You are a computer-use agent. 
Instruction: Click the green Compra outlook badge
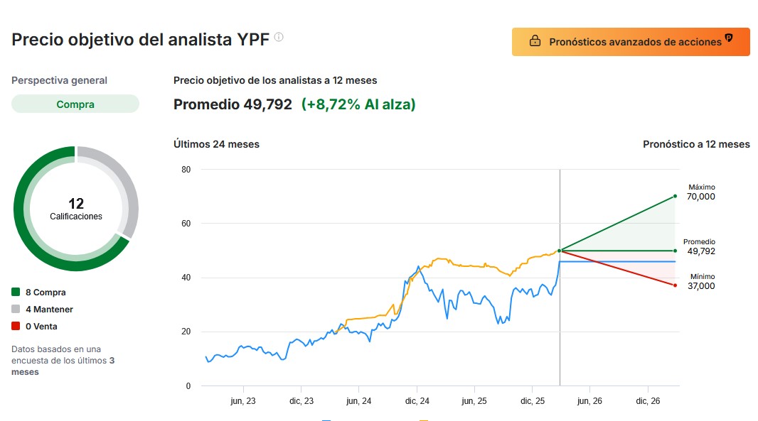coord(75,104)
